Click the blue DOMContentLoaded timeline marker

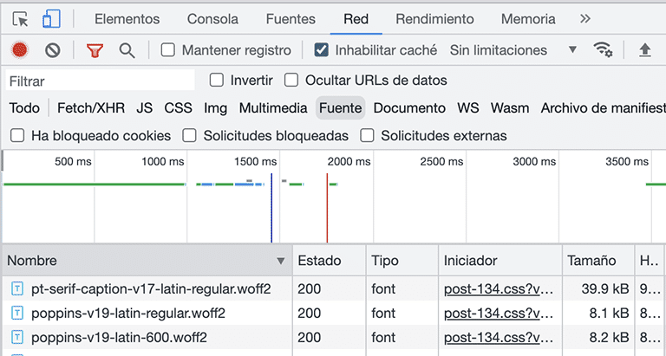click(x=271, y=208)
